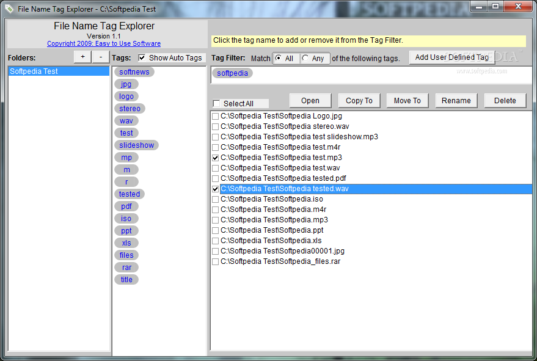Select the jpg tag
Screen dimensions: 537x361
[126, 84]
